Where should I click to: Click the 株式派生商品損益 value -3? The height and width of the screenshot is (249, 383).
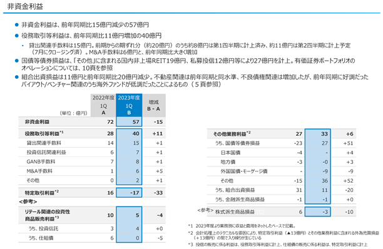[325, 212]
